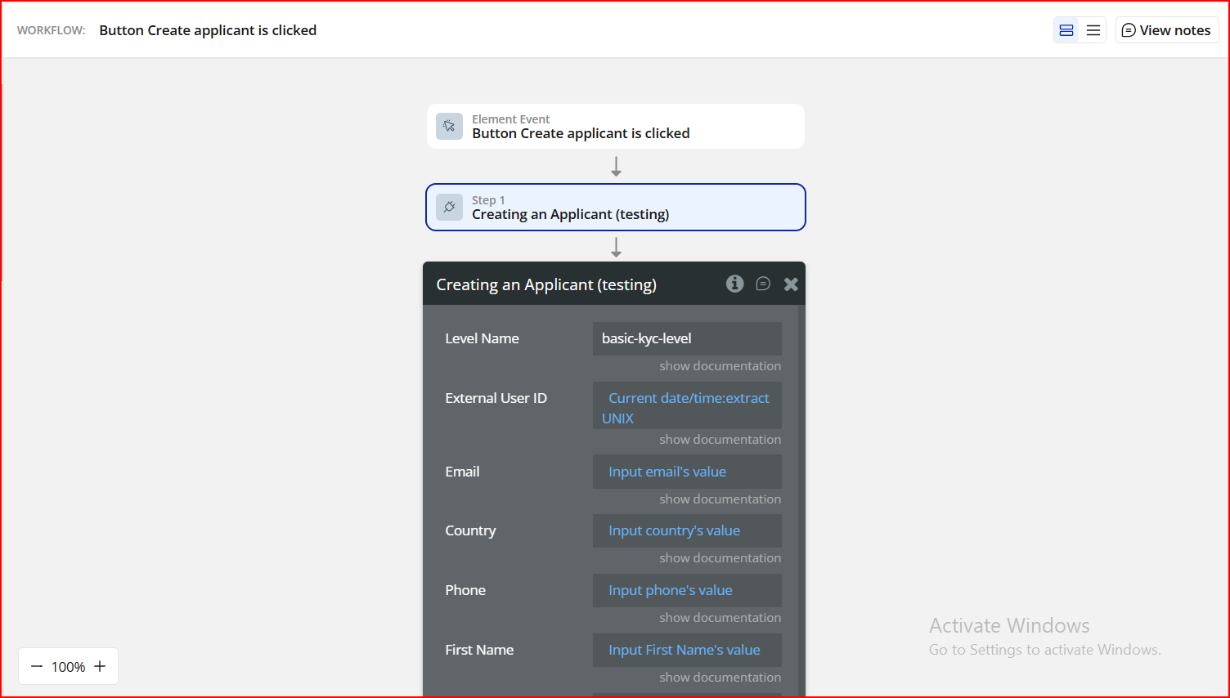Show documentation under the Level Name field
Image resolution: width=1230 pixels, height=698 pixels.
(x=720, y=366)
